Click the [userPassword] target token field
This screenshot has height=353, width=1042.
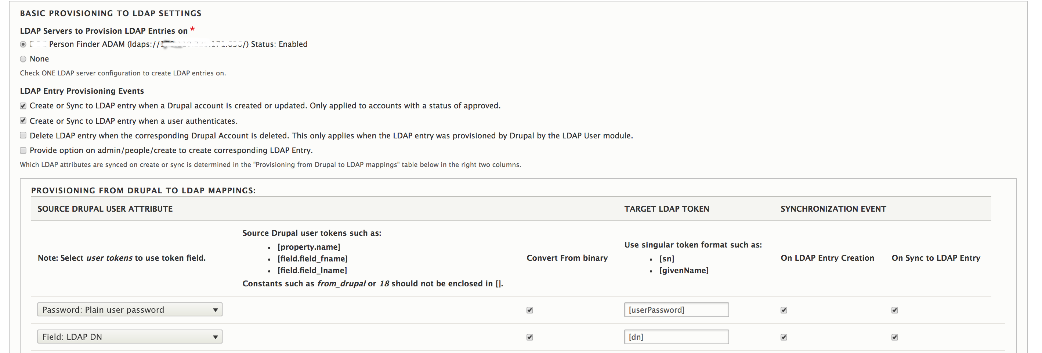tap(676, 310)
